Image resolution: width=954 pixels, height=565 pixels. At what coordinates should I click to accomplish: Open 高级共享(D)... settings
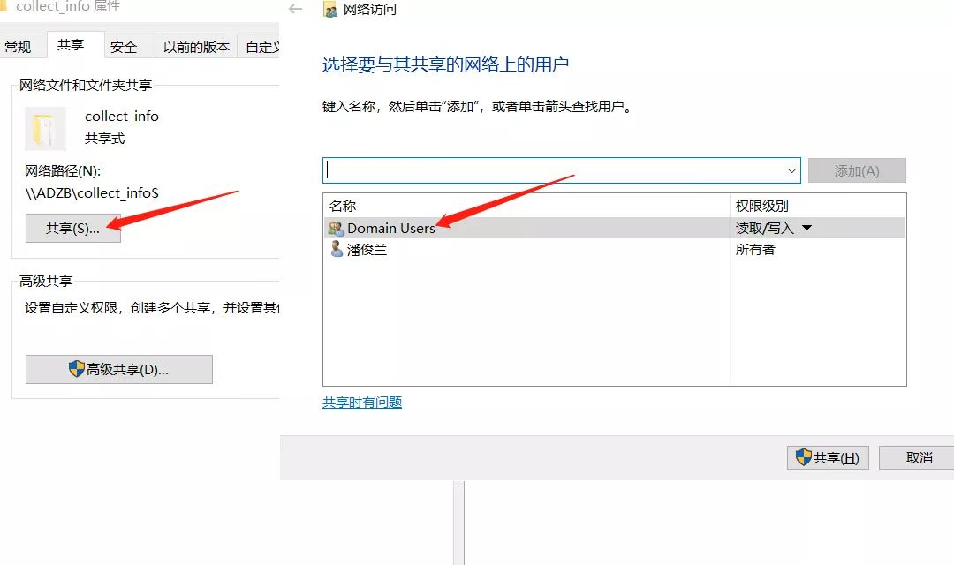(118, 369)
